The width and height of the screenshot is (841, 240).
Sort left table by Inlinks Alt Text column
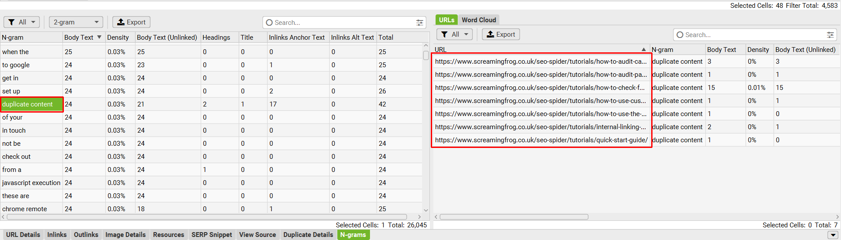[x=352, y=38]
